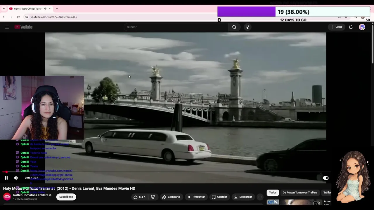Image resolution: width=374 pixels, height=210 pixels.
Task: Click the page vertical scrollbar
Action: tap(372, 44)
